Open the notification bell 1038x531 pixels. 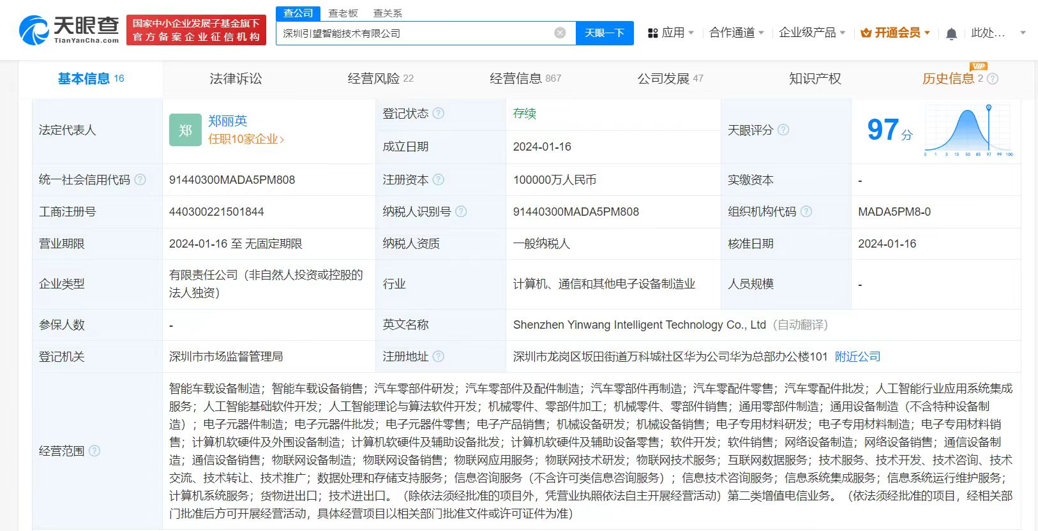[x=951, y=33]
